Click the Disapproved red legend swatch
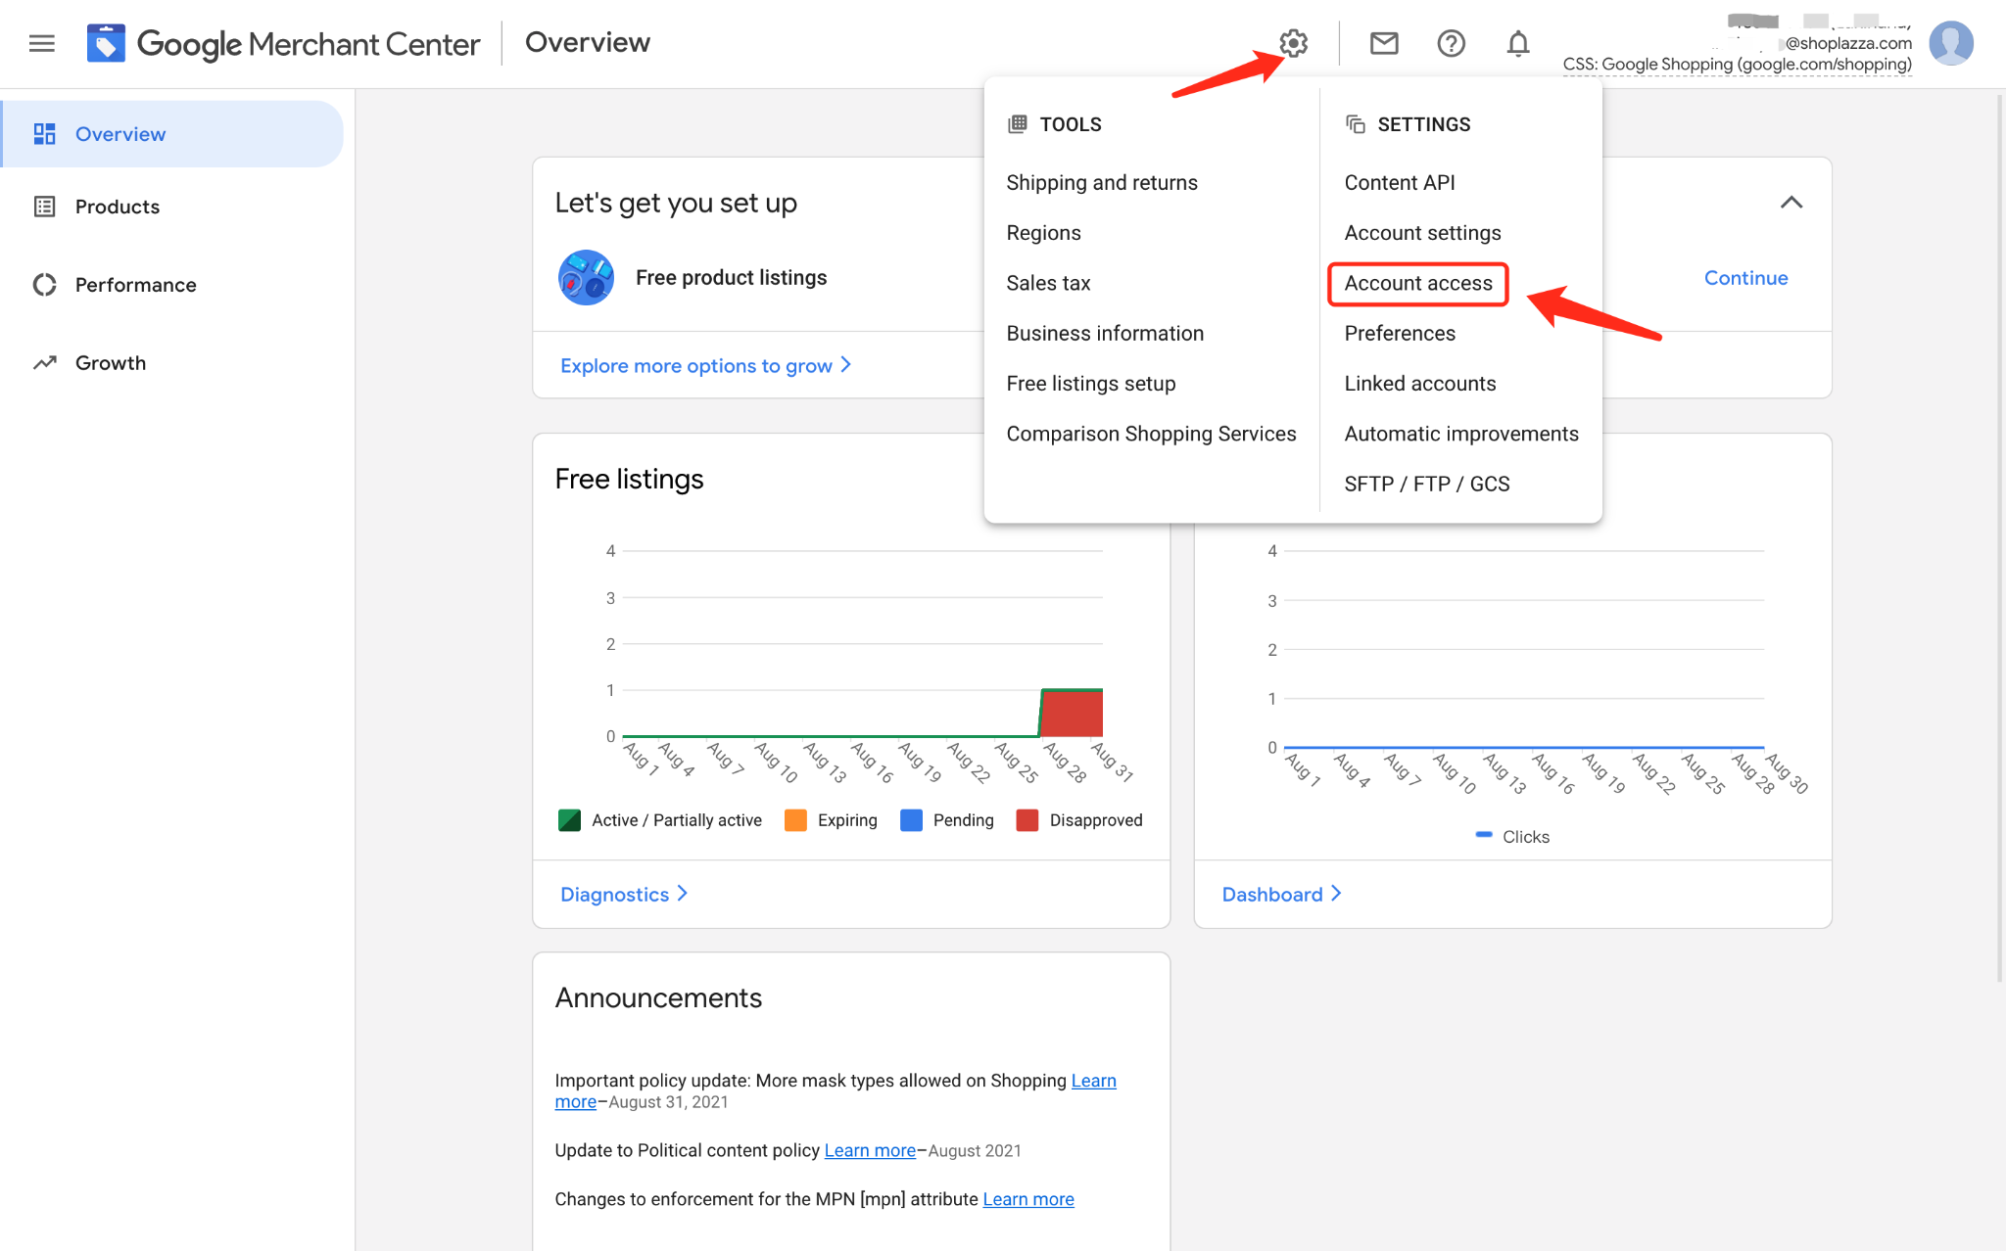The image size is (2006, 1251). coord(1027,820)
